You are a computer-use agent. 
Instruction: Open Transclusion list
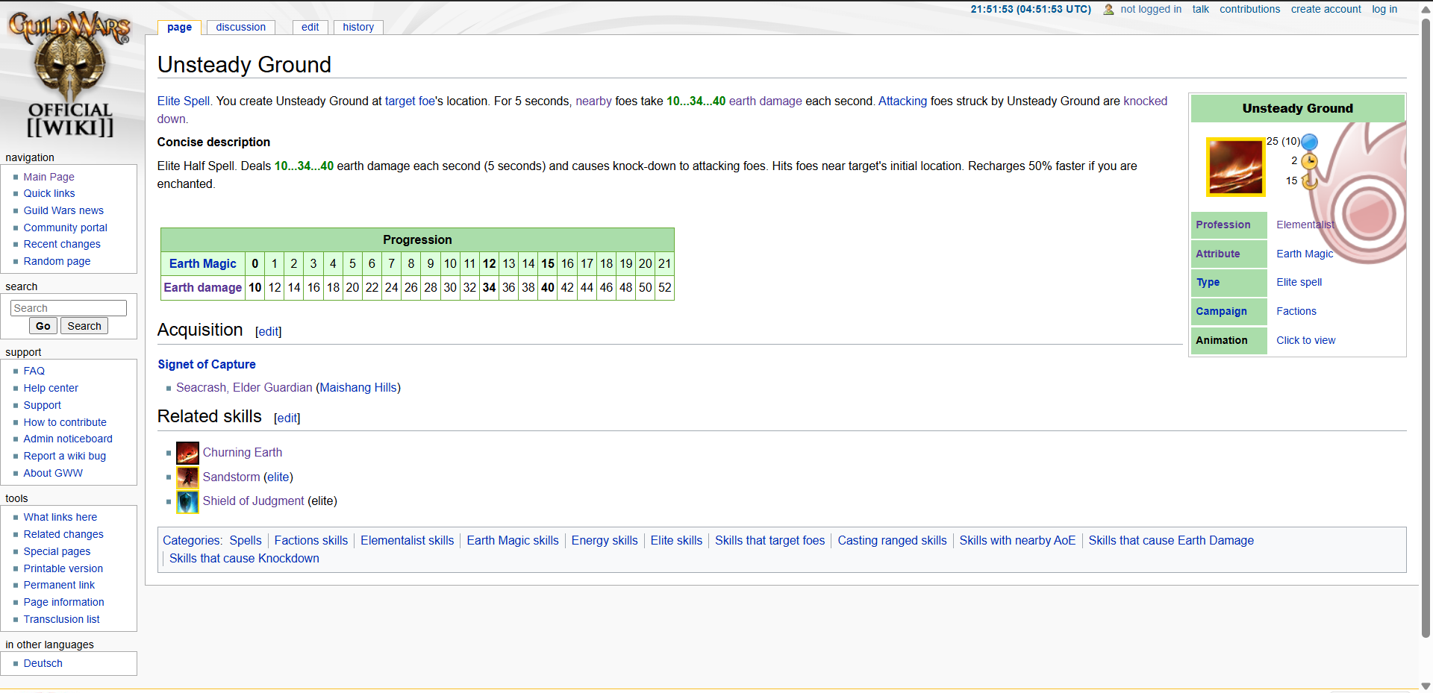pos(61,619)
